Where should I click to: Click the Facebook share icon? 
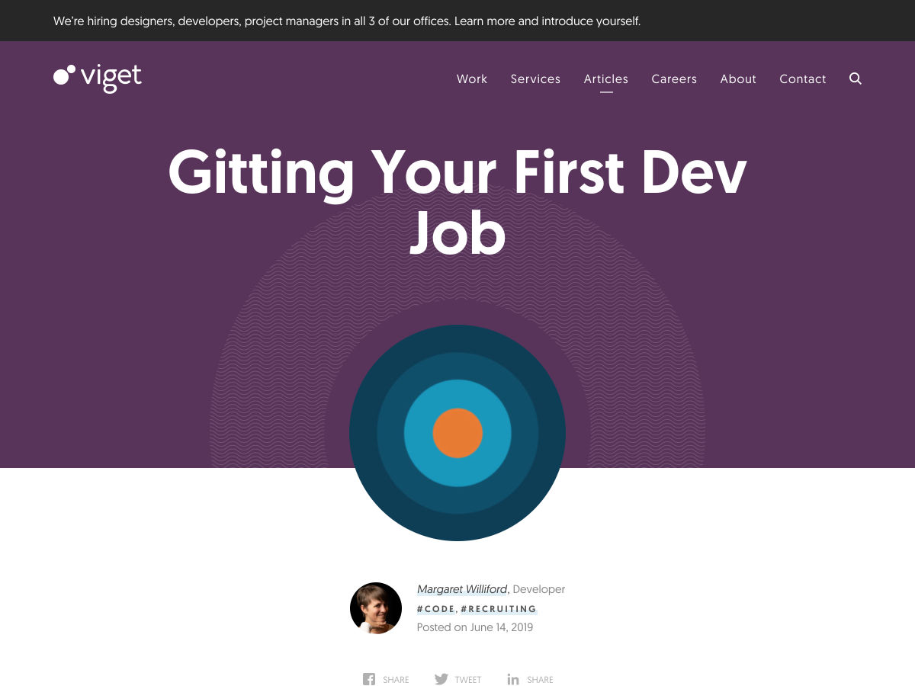(x=369, y=679)
